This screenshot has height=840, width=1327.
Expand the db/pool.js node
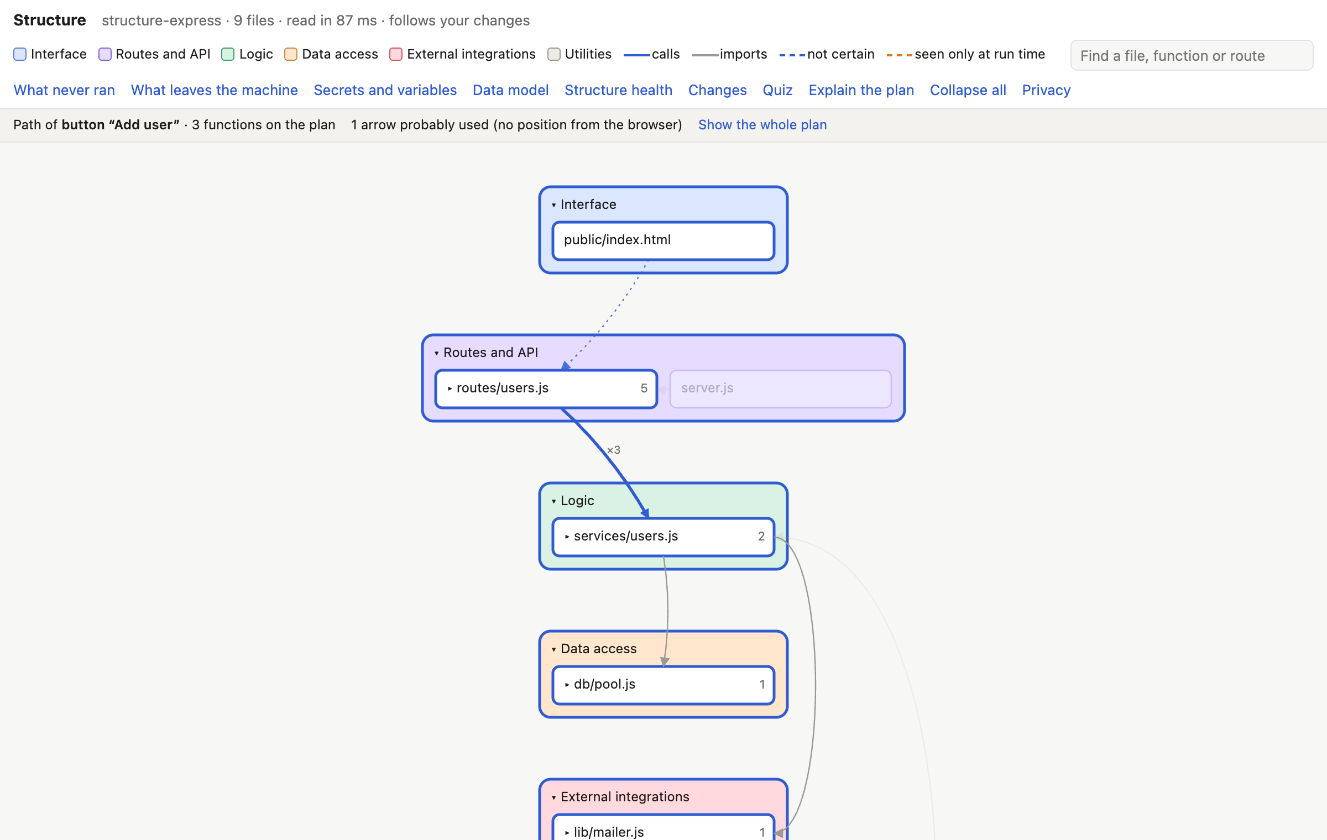coord(567,685)
